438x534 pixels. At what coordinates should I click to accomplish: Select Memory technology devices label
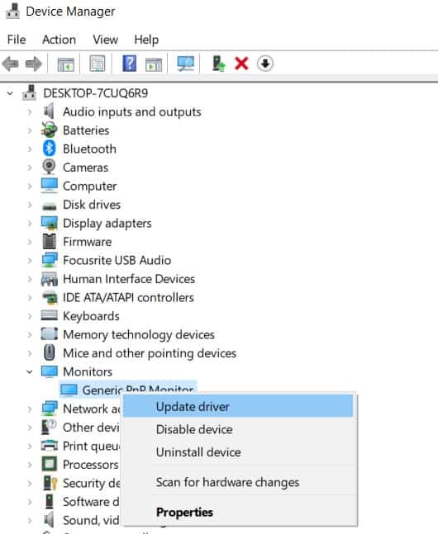pos(139,334)
